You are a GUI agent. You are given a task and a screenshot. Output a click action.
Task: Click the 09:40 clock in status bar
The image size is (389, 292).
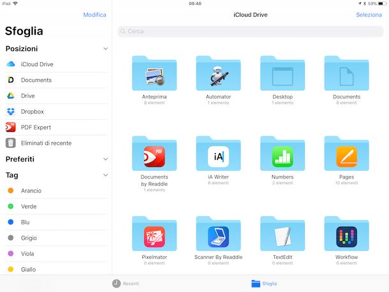point(195,4)
